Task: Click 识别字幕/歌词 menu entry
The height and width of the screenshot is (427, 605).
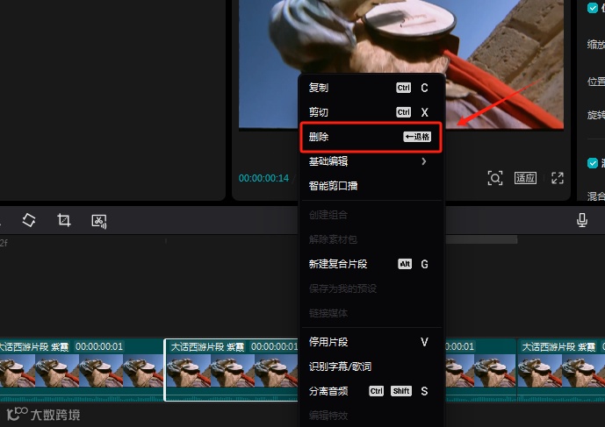Action: (x=371, y=367)
